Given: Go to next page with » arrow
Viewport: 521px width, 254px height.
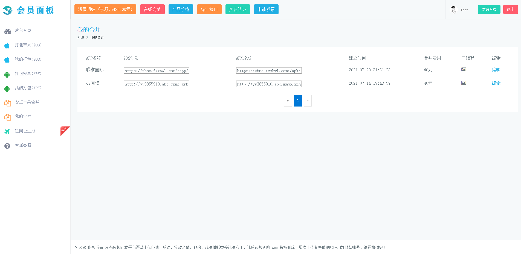Looking at the screenshot, I should pos(308,101).
